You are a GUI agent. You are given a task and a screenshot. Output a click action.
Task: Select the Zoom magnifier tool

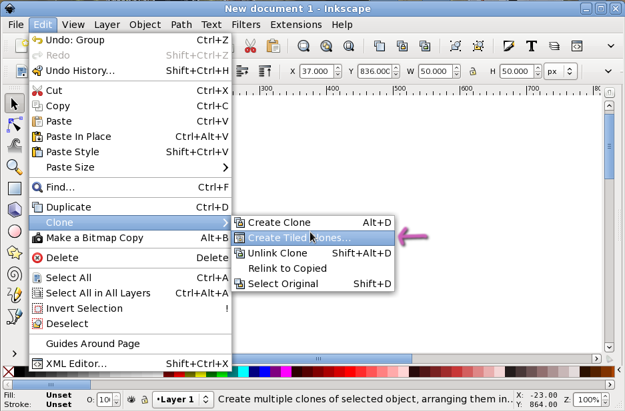tap(15, 167)
